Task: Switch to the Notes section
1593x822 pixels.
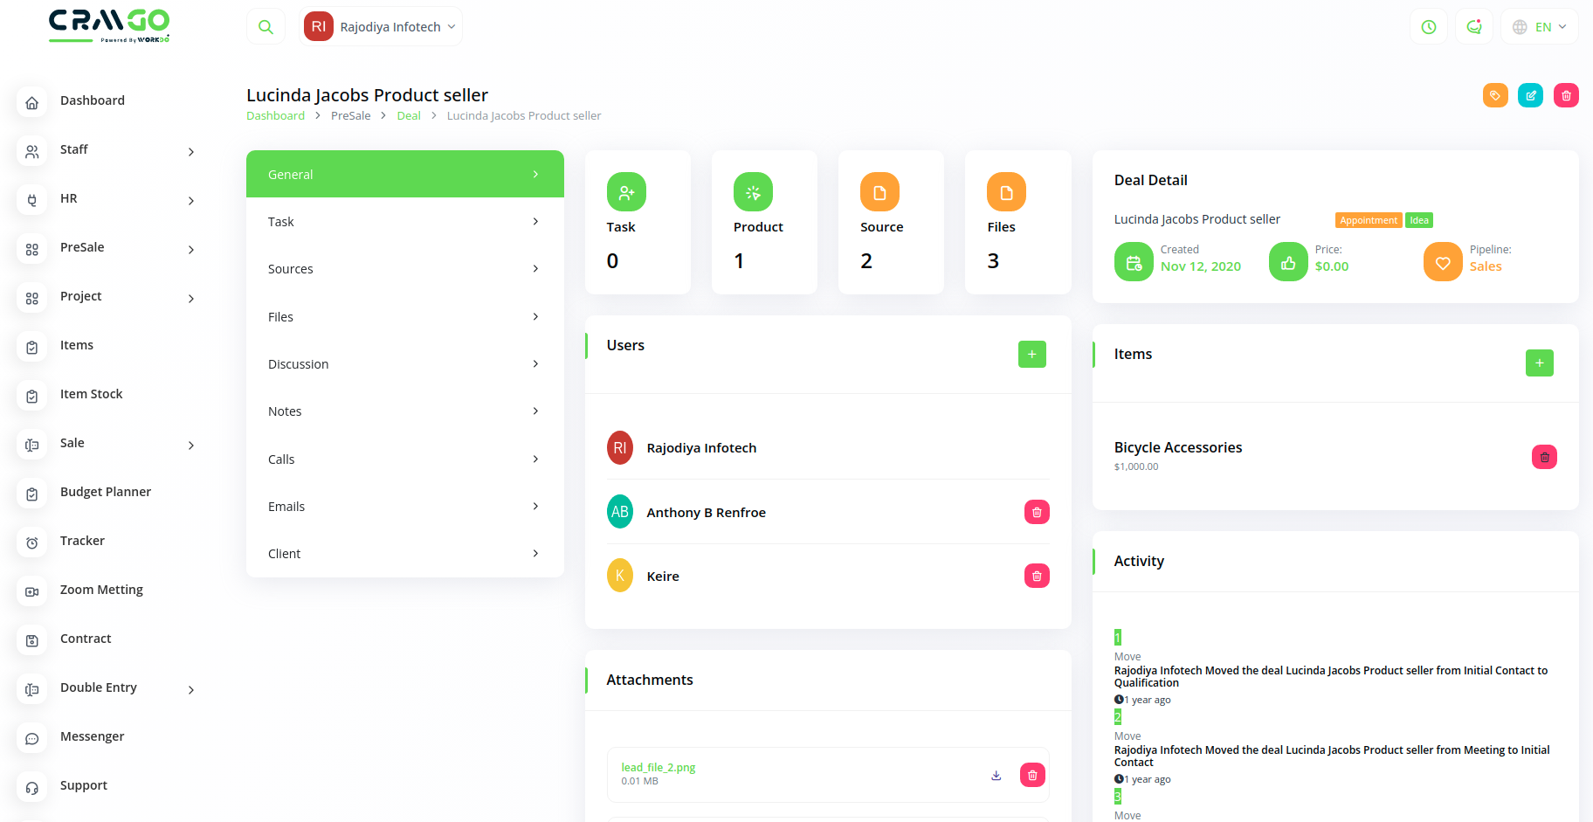Action: pos(405,411)
